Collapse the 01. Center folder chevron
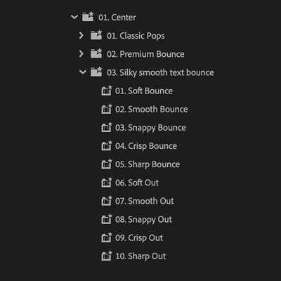Screen dimensions: 281x281 coord(74,17)
